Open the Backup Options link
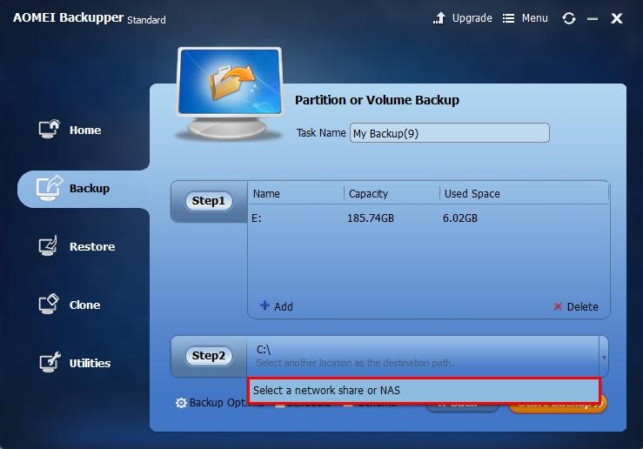 coord(219,403)
